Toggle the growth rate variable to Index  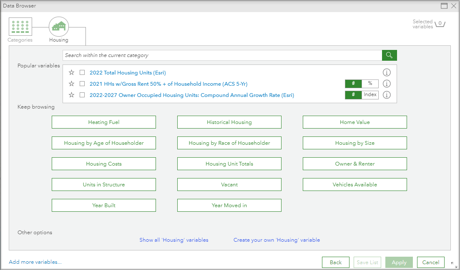pyautogui.click(x=370, y=94)
